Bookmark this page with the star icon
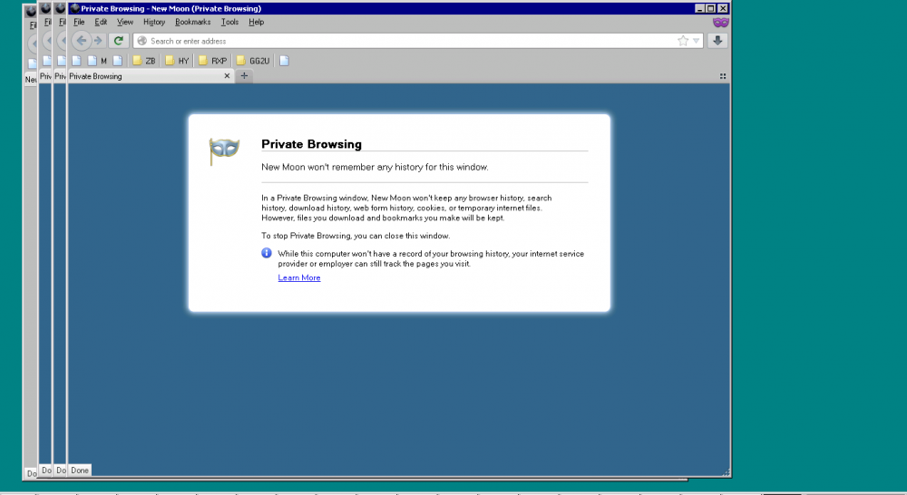Image resolution: width=907 pixels, height=495 pixels. [683, 41]
